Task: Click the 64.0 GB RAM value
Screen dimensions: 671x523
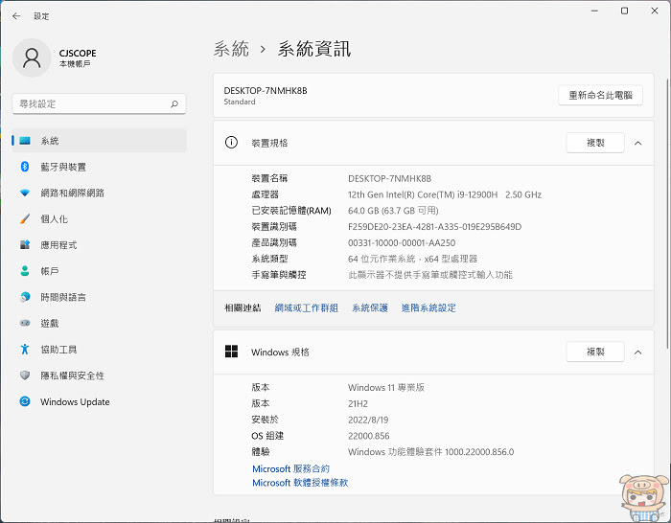Action: click(393, 211)
